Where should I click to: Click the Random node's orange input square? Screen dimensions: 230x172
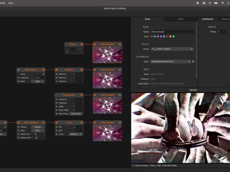pos(57,70)
